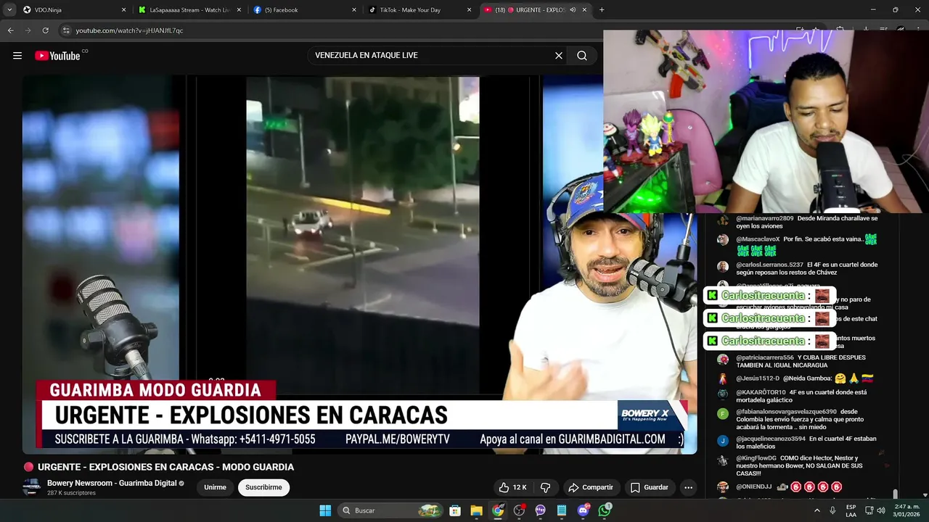Screen dimensions: 929x522
Task: Go forward in browser history
Action: 28,30
